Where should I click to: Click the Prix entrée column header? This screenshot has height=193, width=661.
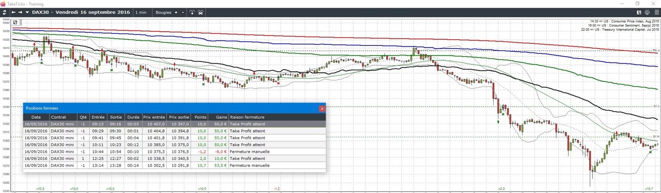154,117
